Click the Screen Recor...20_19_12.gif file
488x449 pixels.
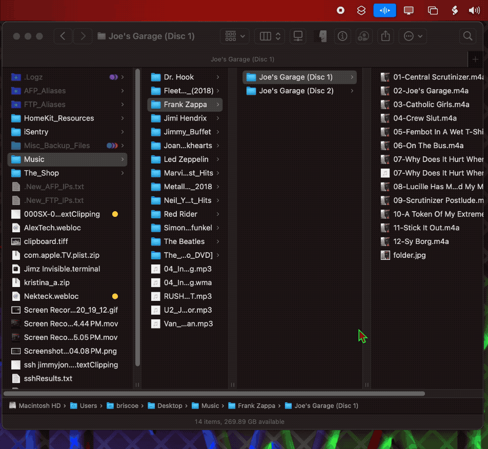67,310
